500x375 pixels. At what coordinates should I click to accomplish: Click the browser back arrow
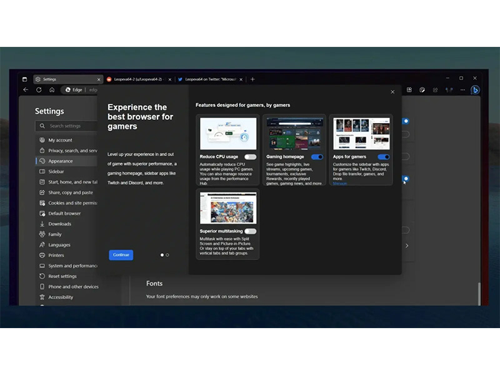pyautogui.click(x=26, y=90)
